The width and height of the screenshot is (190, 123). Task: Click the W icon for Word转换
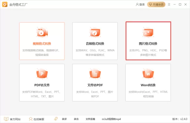pyautogui.click(x=148, y=74)
